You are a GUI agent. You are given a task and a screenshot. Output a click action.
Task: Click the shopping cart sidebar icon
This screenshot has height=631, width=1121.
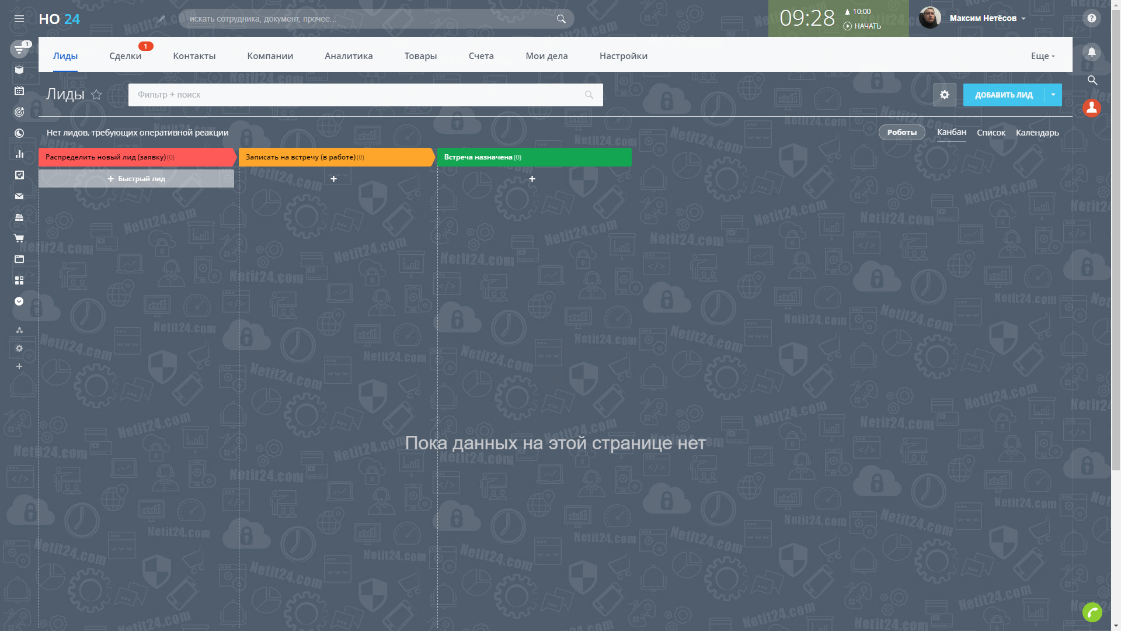pos(19,238)
